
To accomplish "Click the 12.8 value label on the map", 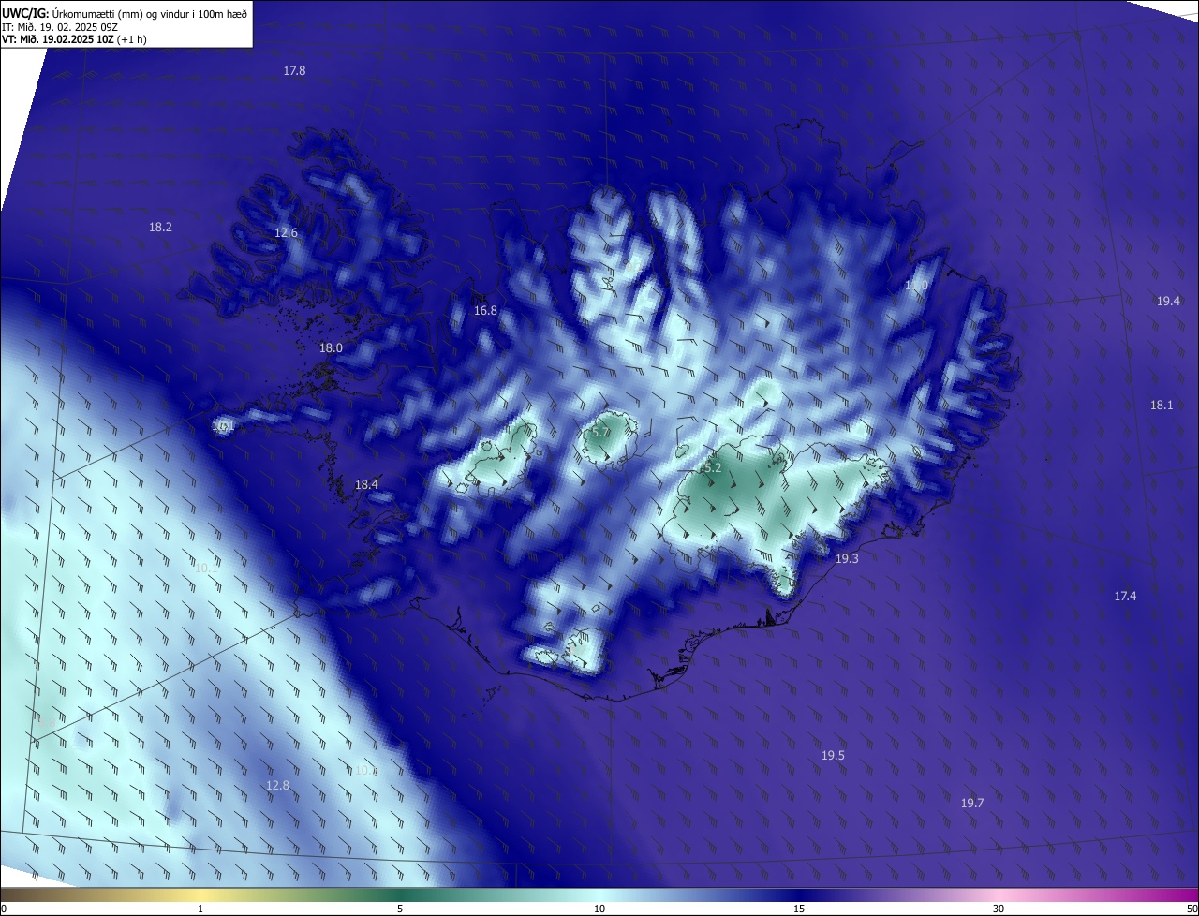I will [277, 786].
